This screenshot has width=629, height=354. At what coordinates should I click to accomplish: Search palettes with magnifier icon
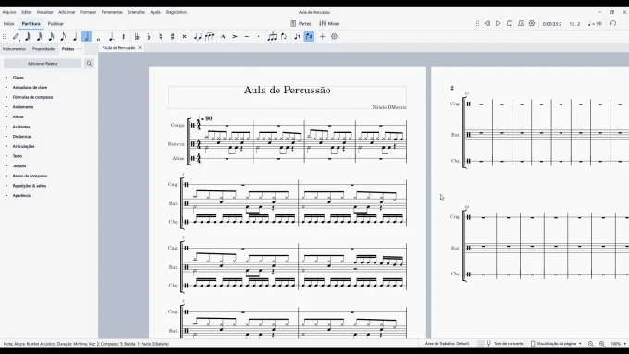[89, 64]
